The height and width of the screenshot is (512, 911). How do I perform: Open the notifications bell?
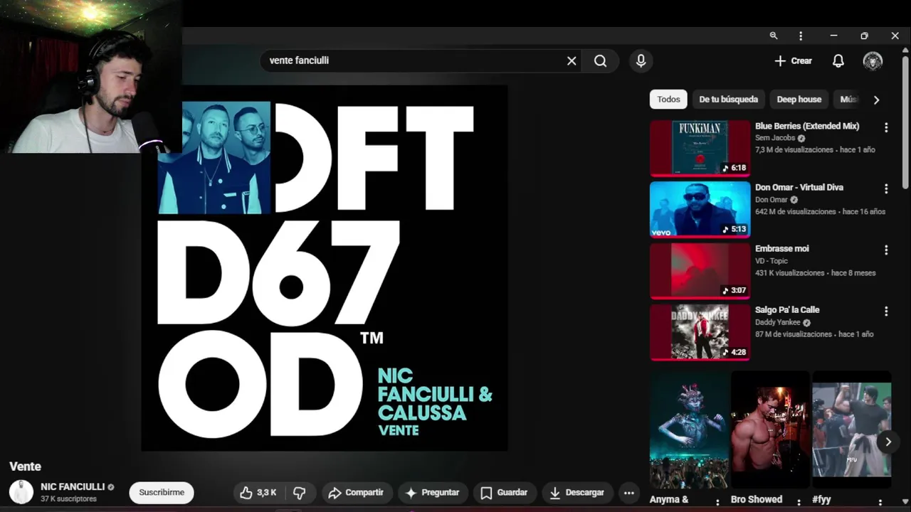click(838, 61)
